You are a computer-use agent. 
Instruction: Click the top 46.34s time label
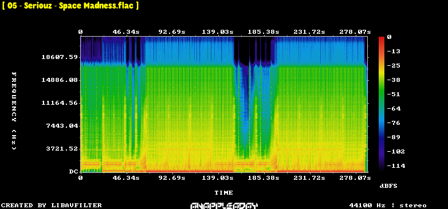[125, 32]
